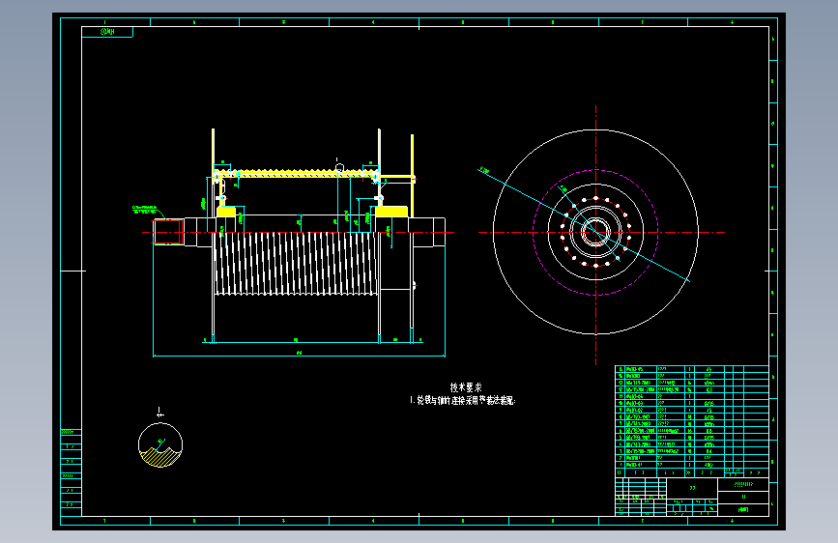Click the magenta dashed circle in end view
This screenshot has height=543, width=838.
click(596, 233)
